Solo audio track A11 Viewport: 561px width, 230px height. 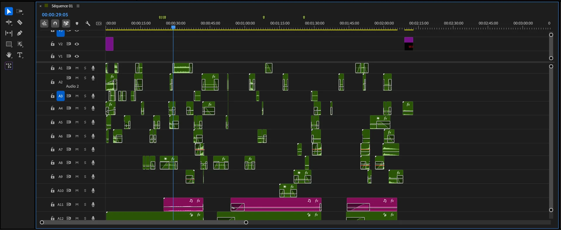(85, 205)
